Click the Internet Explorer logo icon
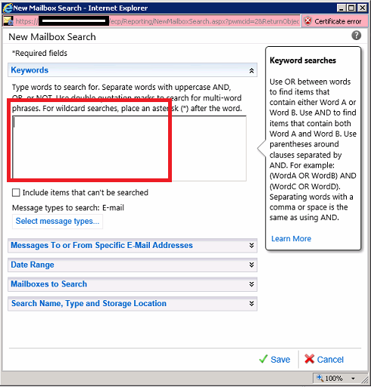Screen dimensions: 371x387 click(x=8, y=8)
